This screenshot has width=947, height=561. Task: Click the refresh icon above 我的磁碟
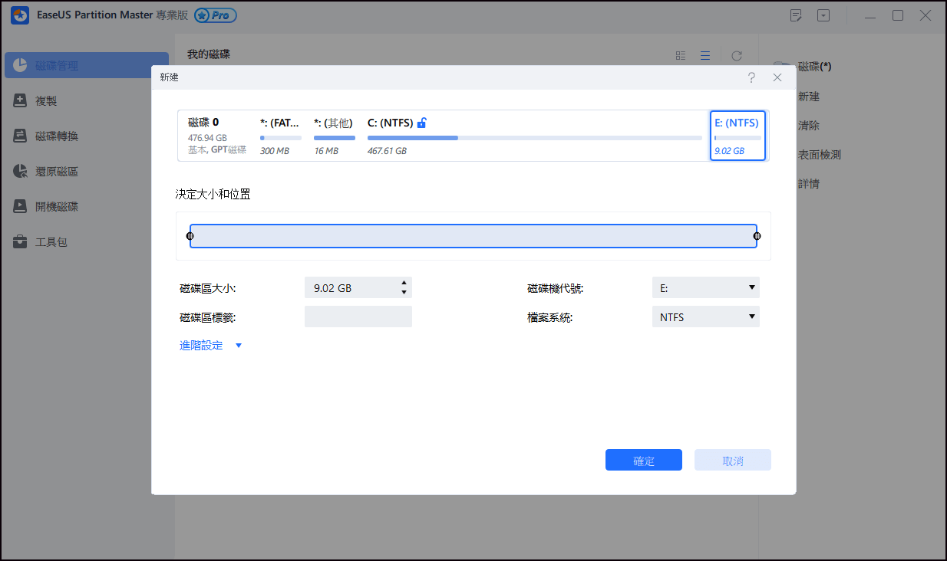tap(736, 55)
